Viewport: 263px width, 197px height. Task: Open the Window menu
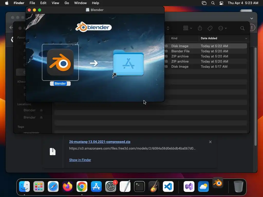[x=80, y=3]
